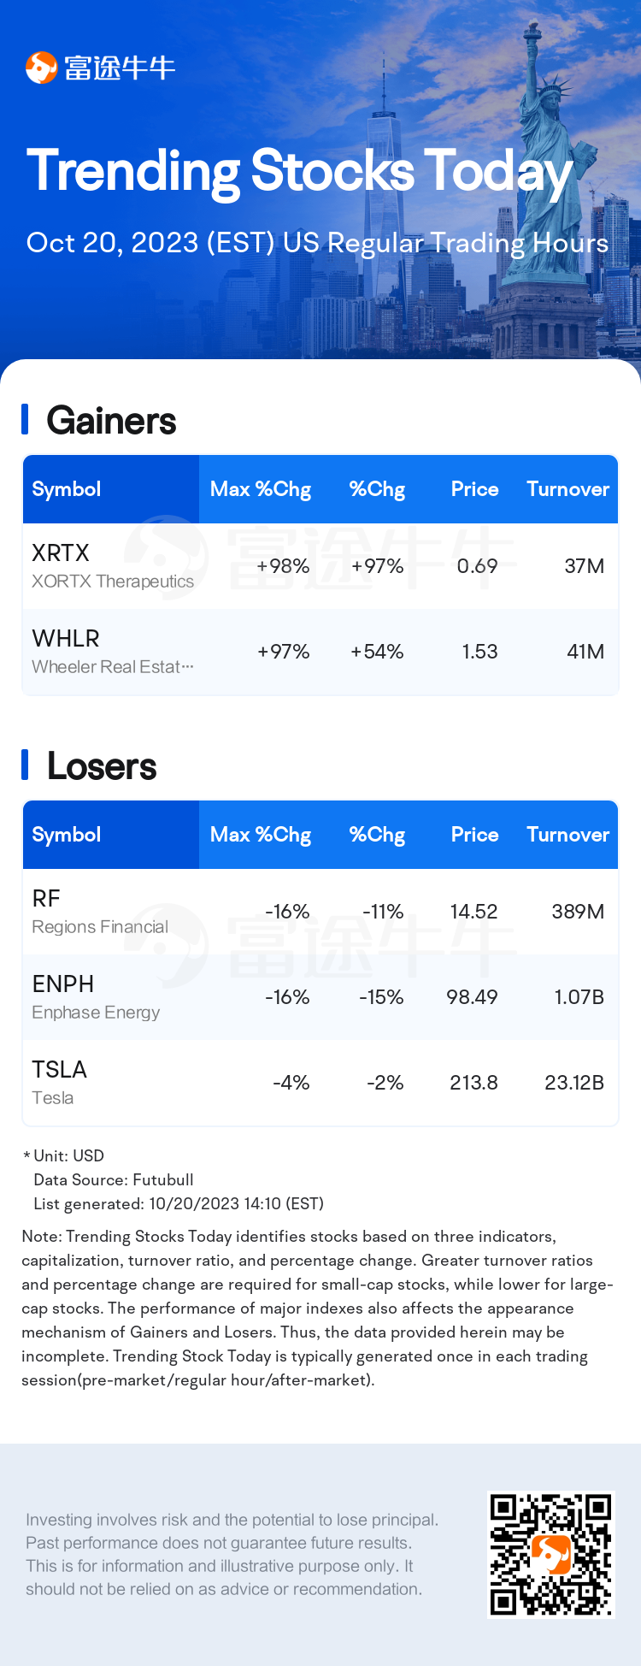The width and height of the screenshot is (641, 1666).
Task: Open the ENPH Enphase Energy row
Action: click(320, 997)
